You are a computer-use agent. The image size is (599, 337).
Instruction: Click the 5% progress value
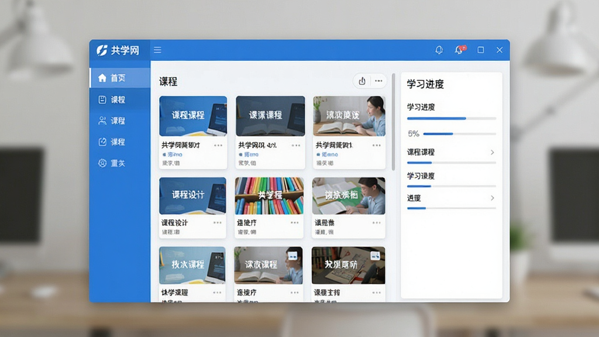coord(414,134)
